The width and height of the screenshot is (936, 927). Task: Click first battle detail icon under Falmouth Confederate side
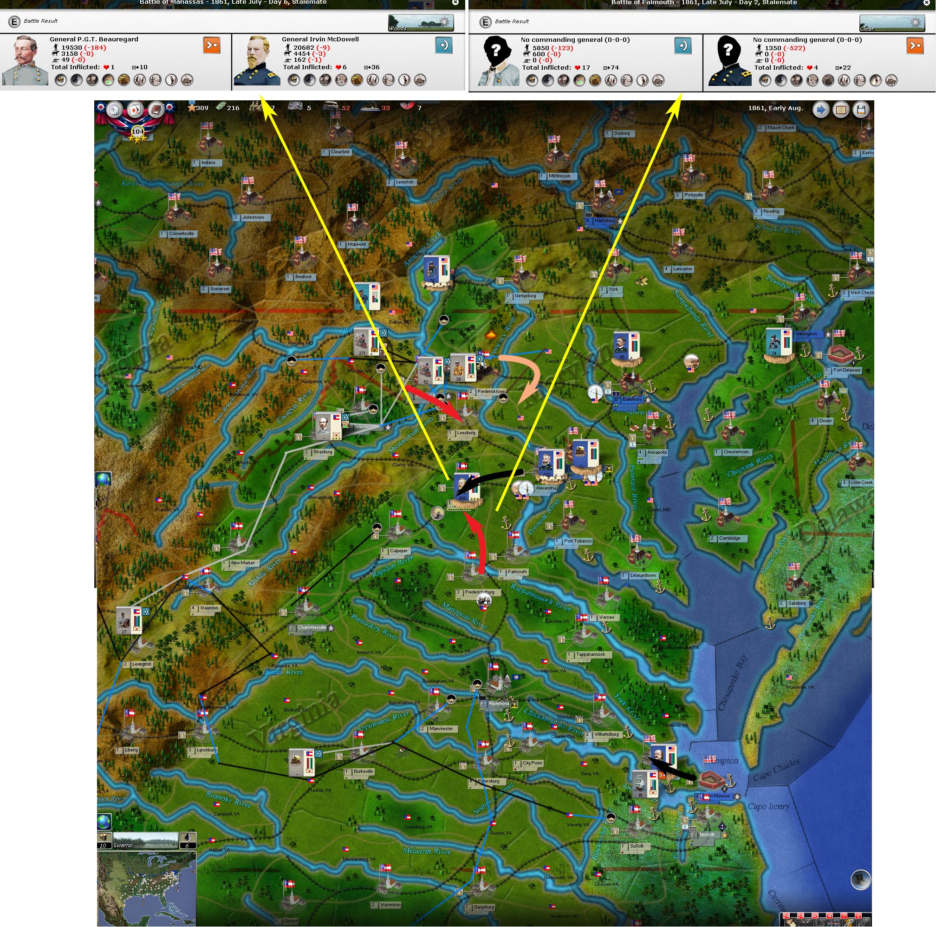pyautogui.click(x=532, y=80)
